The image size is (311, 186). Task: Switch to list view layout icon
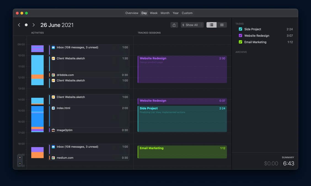point(222,25)
